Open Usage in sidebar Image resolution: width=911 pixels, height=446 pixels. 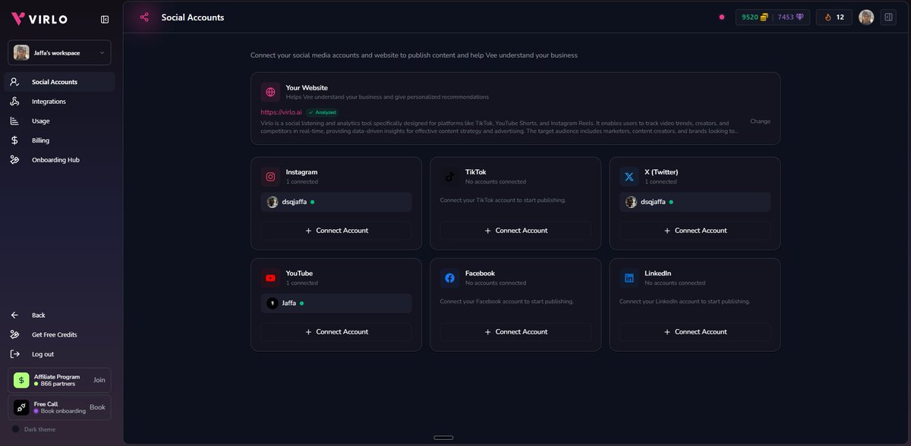point(59,121)
